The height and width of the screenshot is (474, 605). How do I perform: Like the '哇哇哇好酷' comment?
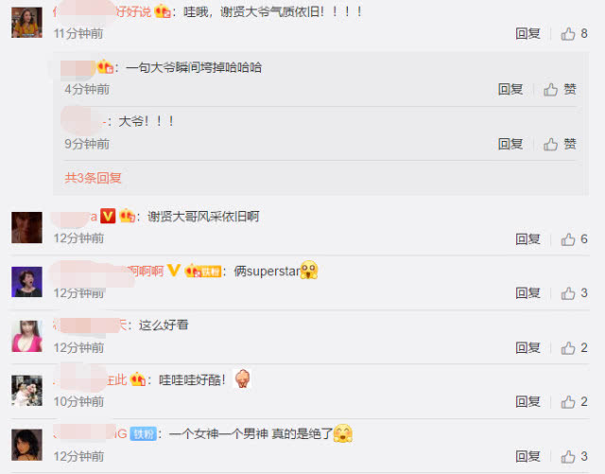[574, 402]
